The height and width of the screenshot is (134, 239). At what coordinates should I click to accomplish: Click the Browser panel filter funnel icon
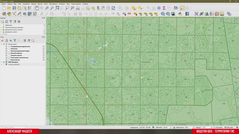pyautogui.click(x=11, y=22)
